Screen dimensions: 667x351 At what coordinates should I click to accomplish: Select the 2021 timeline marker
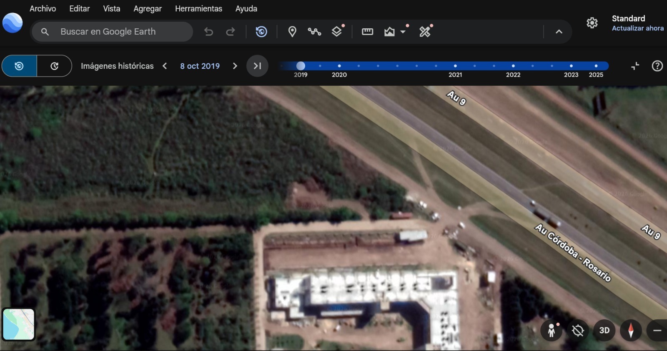[455, 66]
